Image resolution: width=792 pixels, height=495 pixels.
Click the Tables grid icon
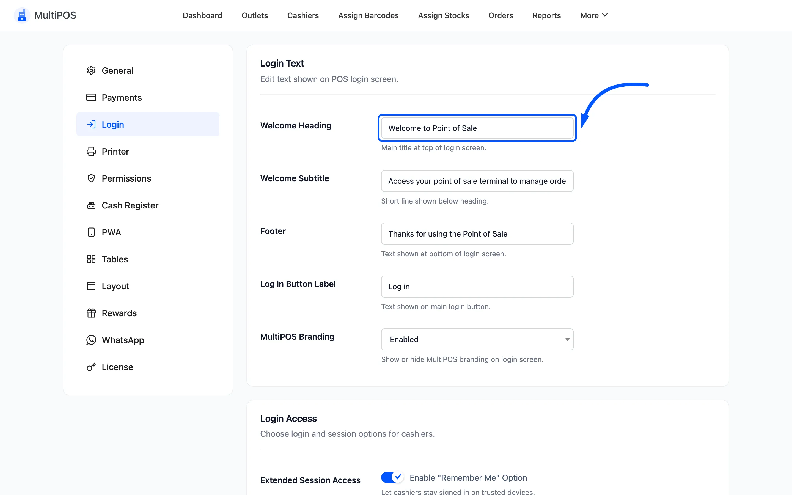point(91,259)
